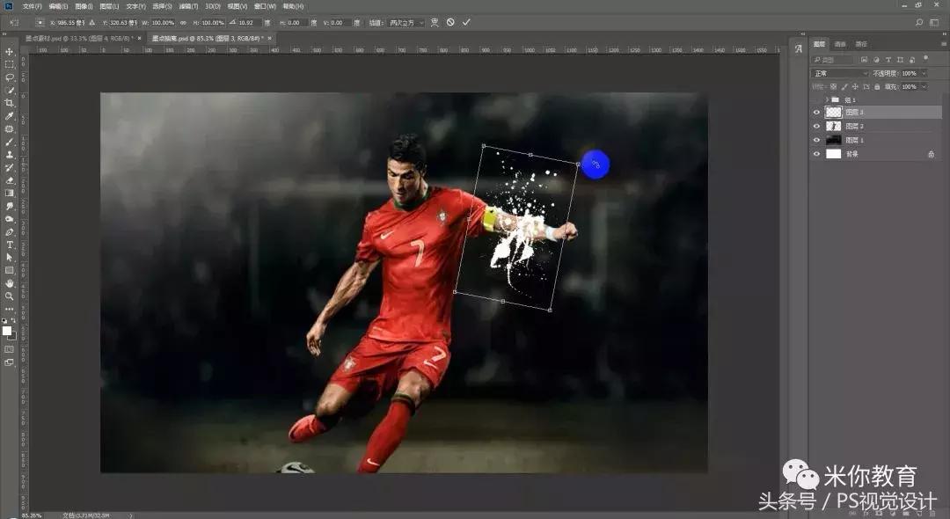The height and width of the screenshot is (519, 950).
Task: Open the blend mode 正常 dropdown
Action: point(839,73)
